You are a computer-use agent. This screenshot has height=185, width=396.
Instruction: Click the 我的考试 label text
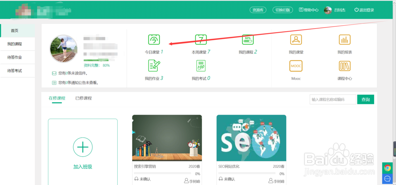pyautogui.click(x=199, y=78)
